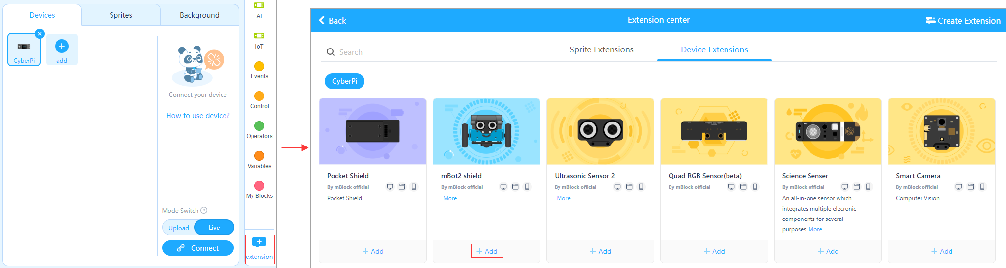Click mobile platform icon on Ultrasonic Sensor 2
The width and height of the screenshot is (1006, 268).
[x=641, y=187]
